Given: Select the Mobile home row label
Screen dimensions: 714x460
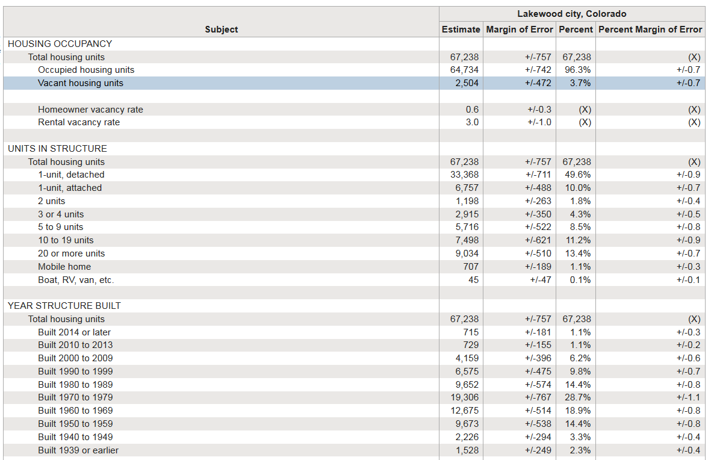Looking at the screenshot, I should tap(64, 267).
